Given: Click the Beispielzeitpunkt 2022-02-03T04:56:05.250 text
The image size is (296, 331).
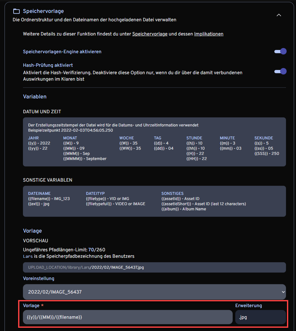Looking at the screenshot, I should pos(71,130).
